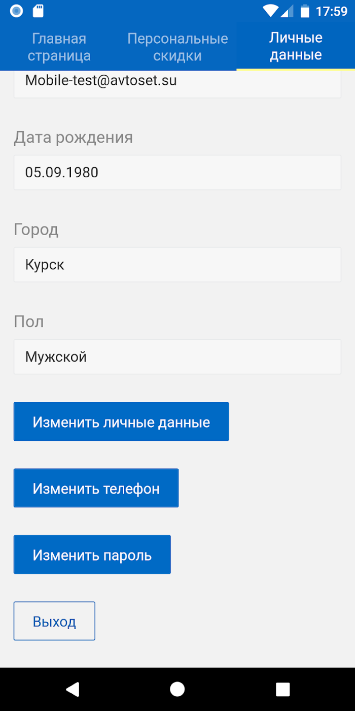Select the Личные данные tab
The width and height of the screenshot is (355, 711).
pyautogui.click(x=296, y=46)
